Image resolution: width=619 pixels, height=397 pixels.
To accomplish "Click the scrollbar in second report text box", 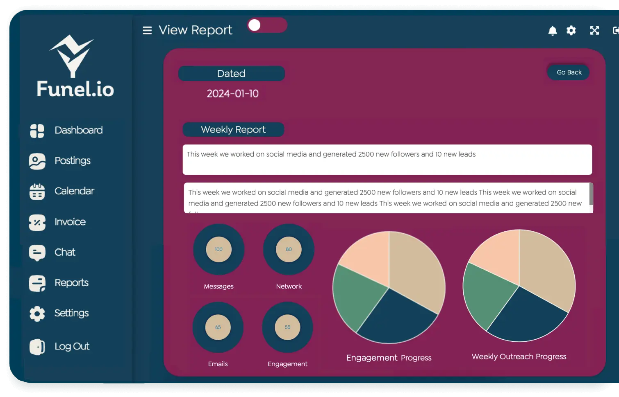I will tap(591, 194).
